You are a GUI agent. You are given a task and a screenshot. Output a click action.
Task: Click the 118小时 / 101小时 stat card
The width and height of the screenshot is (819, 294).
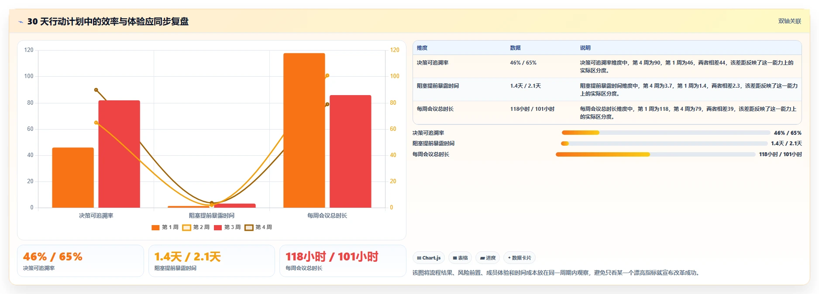pyautogui.click(x=343, y=261)
